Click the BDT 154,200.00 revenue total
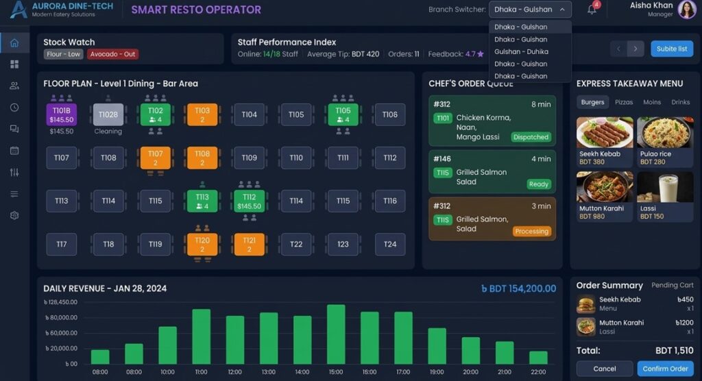The height and width of the screenshot is (381, 702). tap(518, 288)
